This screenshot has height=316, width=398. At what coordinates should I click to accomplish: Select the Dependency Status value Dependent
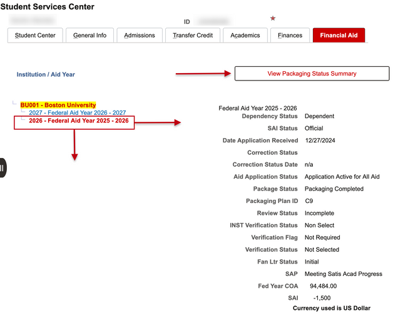[319, 116]
